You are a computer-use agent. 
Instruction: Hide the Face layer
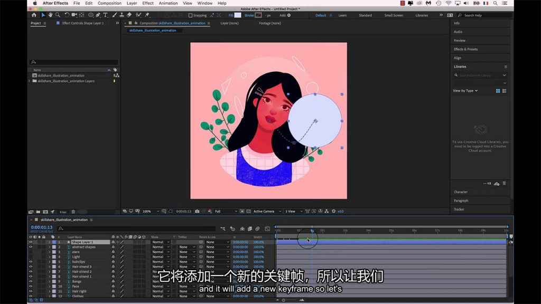[x=31, y=286]
